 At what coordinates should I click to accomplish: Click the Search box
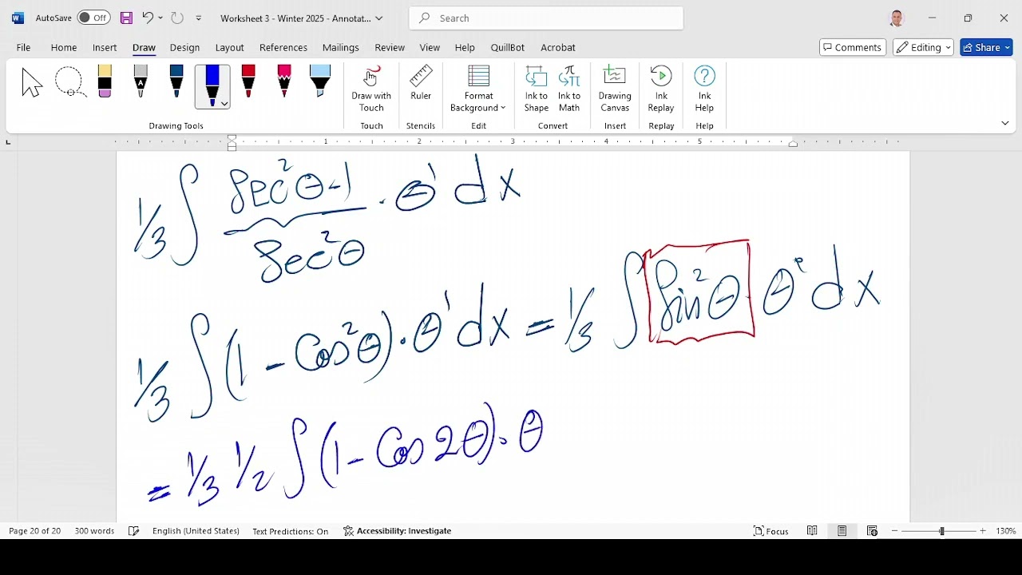point(546,18)
